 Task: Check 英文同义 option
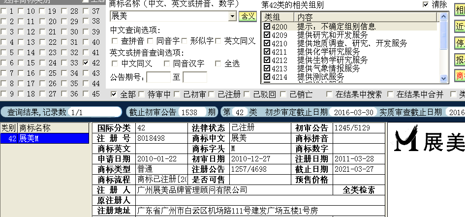218,41
